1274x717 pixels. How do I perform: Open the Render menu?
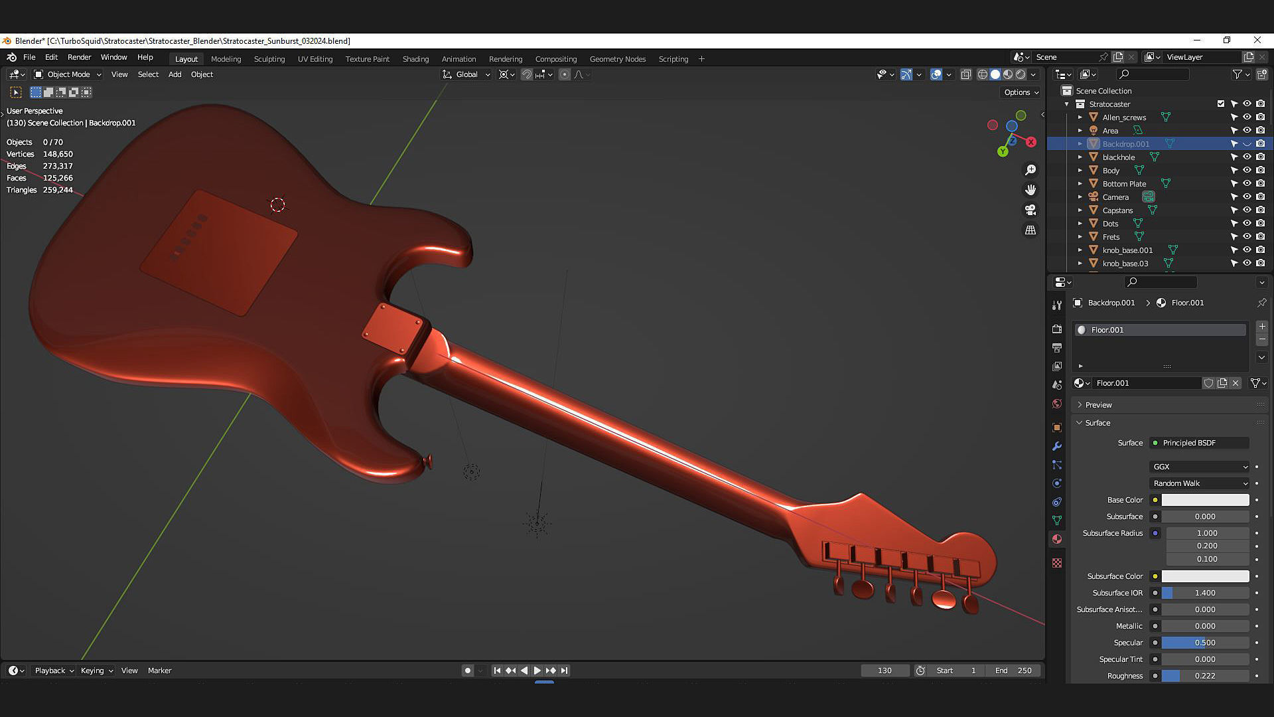79,57
